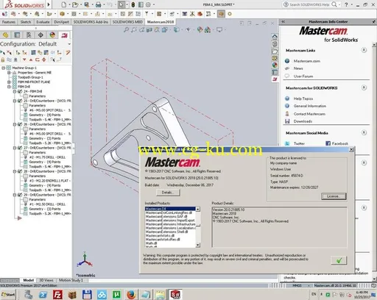Click the SolidWorks icon in taskbar
Viewport: 377px width, 300px height.
[x=175, y=294]
